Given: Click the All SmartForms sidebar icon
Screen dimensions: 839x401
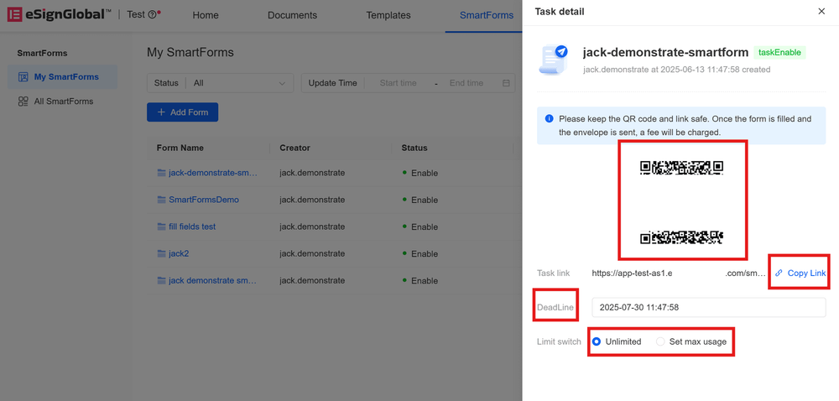Looking at the screenshot, I should (x=23, y=102).
